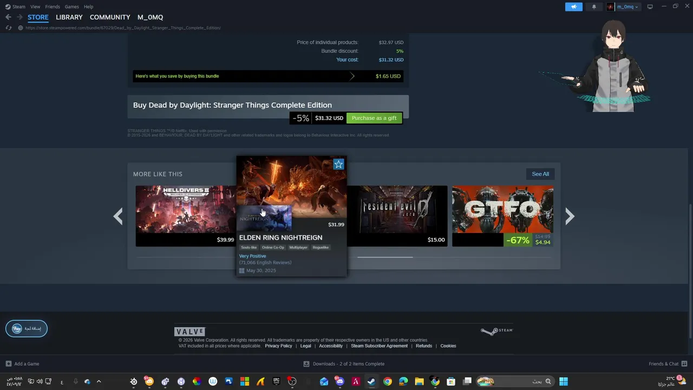The height and width of the screenshot is (390, 693).
Task: Open ELDEN RING NIGHTREIGN title in hover card
Action: click(280, 238)
